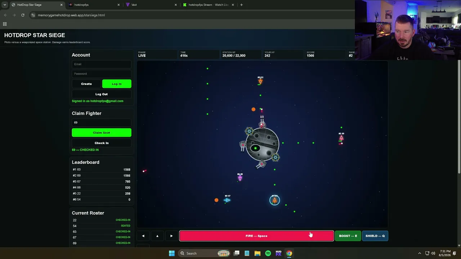This screenshot has height=259, width=461.
Task: Switch to the HotDrop Star Siege tab
Action: [x=34, y=5]
